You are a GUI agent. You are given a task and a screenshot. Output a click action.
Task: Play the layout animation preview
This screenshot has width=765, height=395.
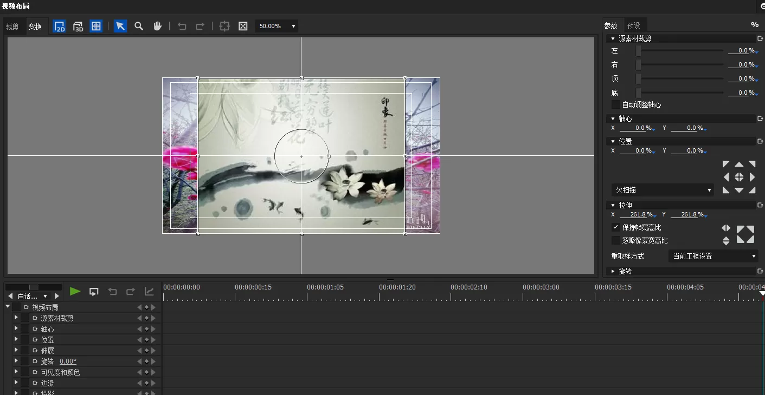click(x=75, y=292)
